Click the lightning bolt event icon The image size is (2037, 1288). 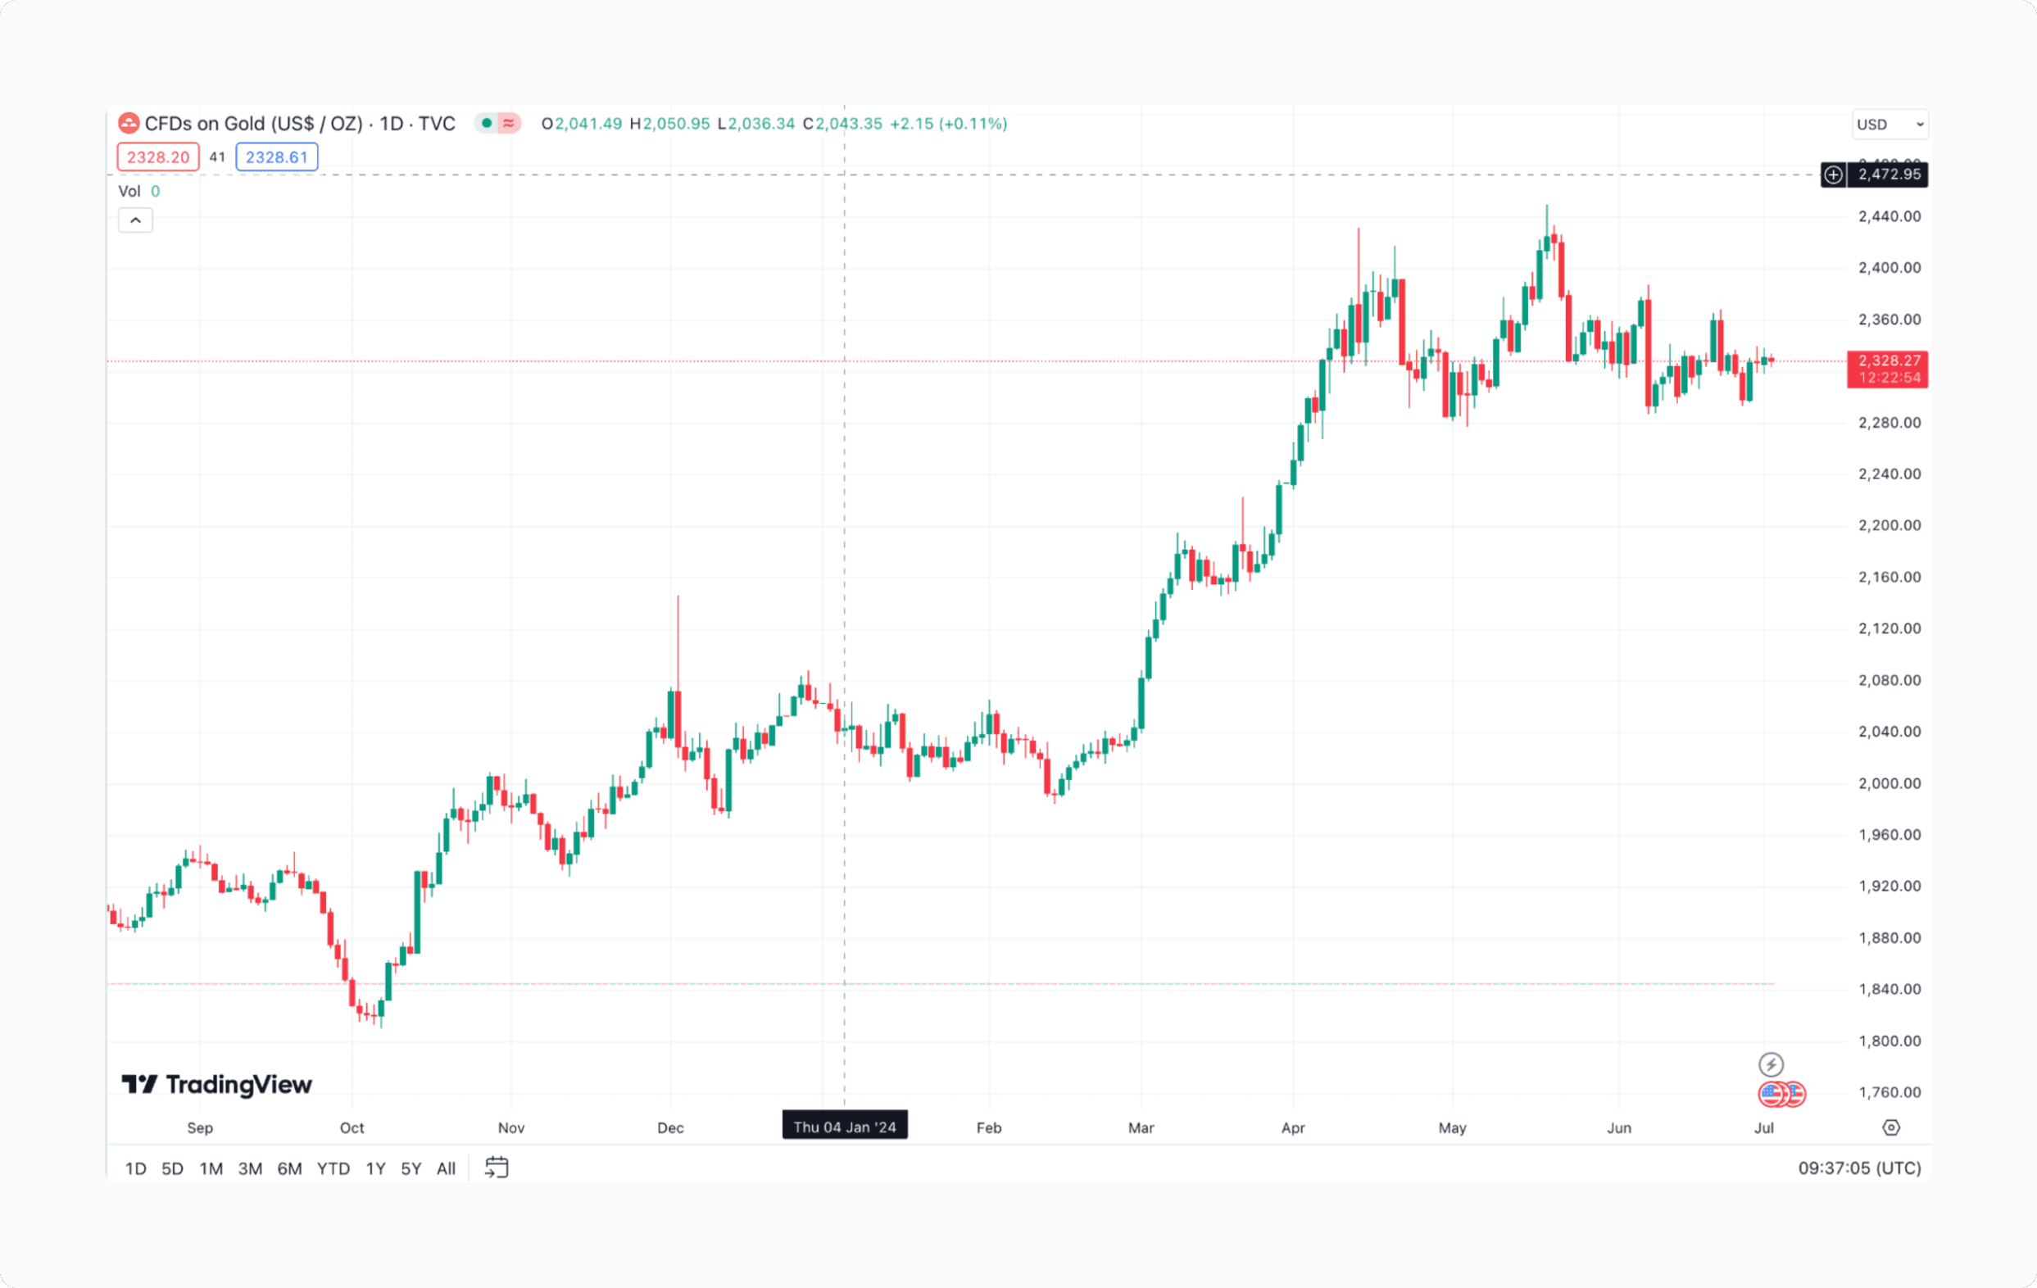[1772, 1064]
